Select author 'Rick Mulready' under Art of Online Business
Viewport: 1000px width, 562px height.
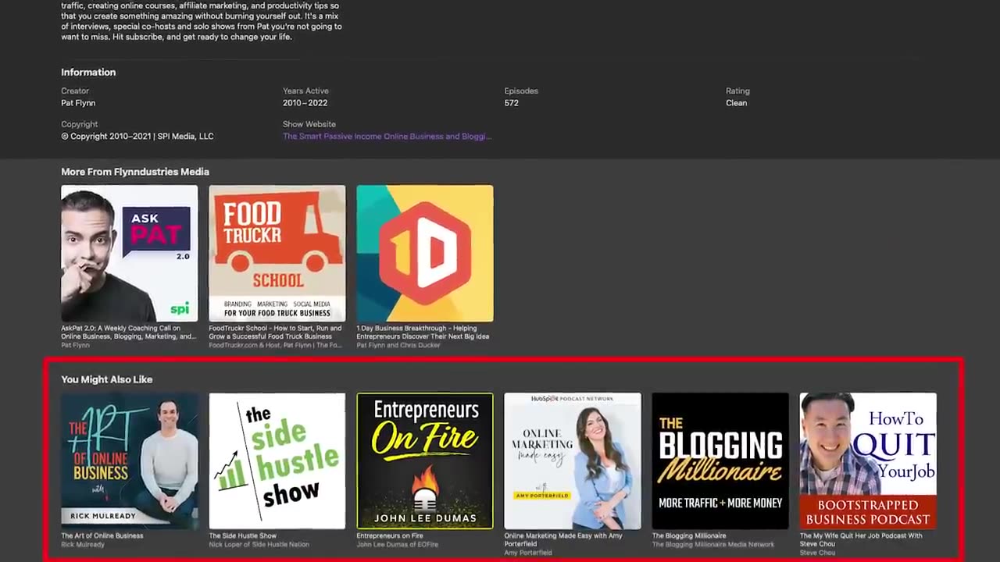(83, 544)
